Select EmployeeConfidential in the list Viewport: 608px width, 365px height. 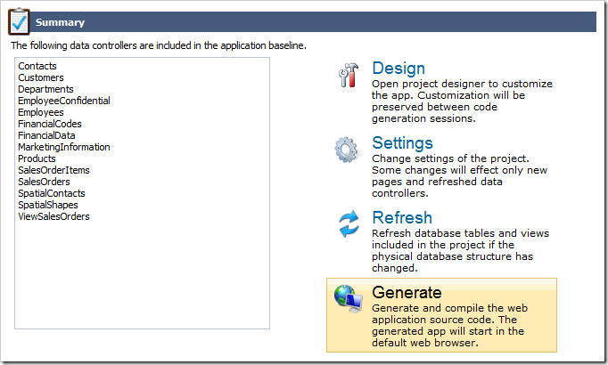[x=64, y=101]
